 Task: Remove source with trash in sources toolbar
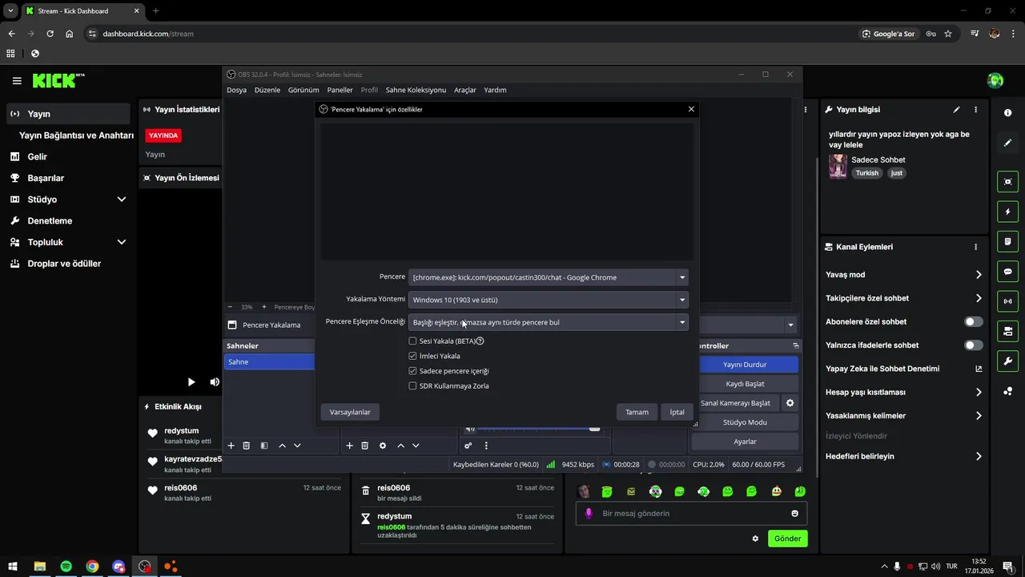[x=364, y=446]
